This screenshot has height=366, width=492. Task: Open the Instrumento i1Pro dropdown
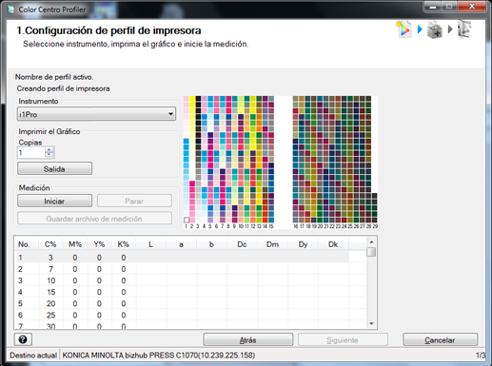pos(96,114)
